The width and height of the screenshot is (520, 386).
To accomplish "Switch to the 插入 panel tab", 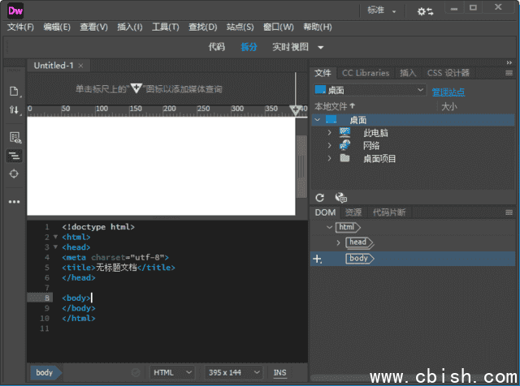I will pyautogui.click(x=408, y=73).
